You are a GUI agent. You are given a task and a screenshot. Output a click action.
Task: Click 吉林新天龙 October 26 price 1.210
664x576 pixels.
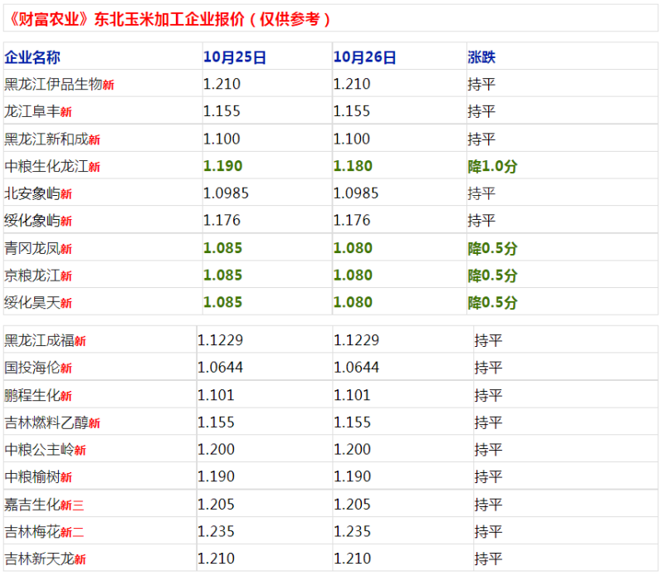pos(352,559)
